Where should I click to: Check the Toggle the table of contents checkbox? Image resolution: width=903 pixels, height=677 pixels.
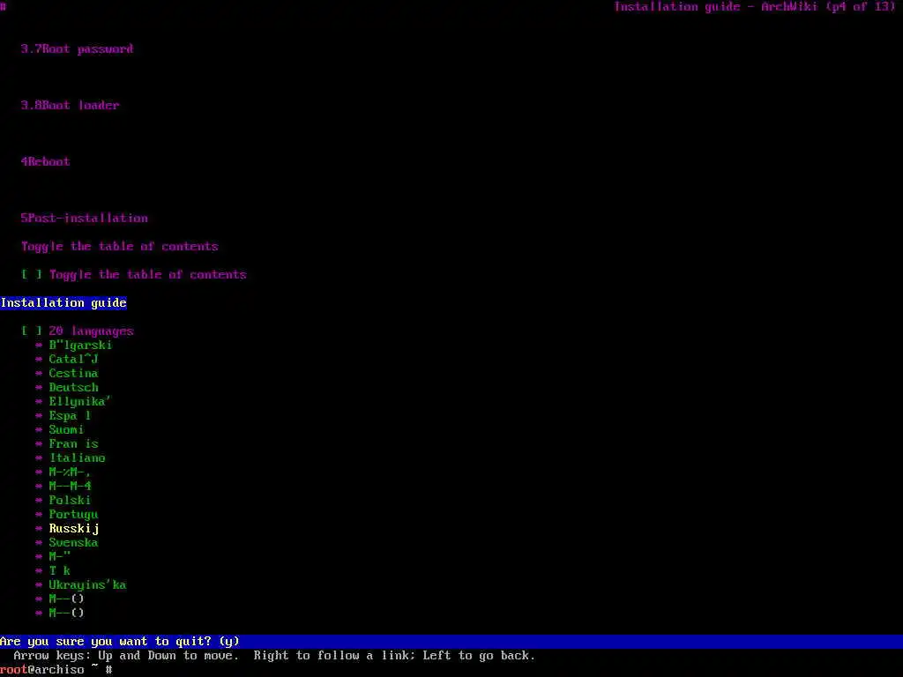click(x=32, y=275)
